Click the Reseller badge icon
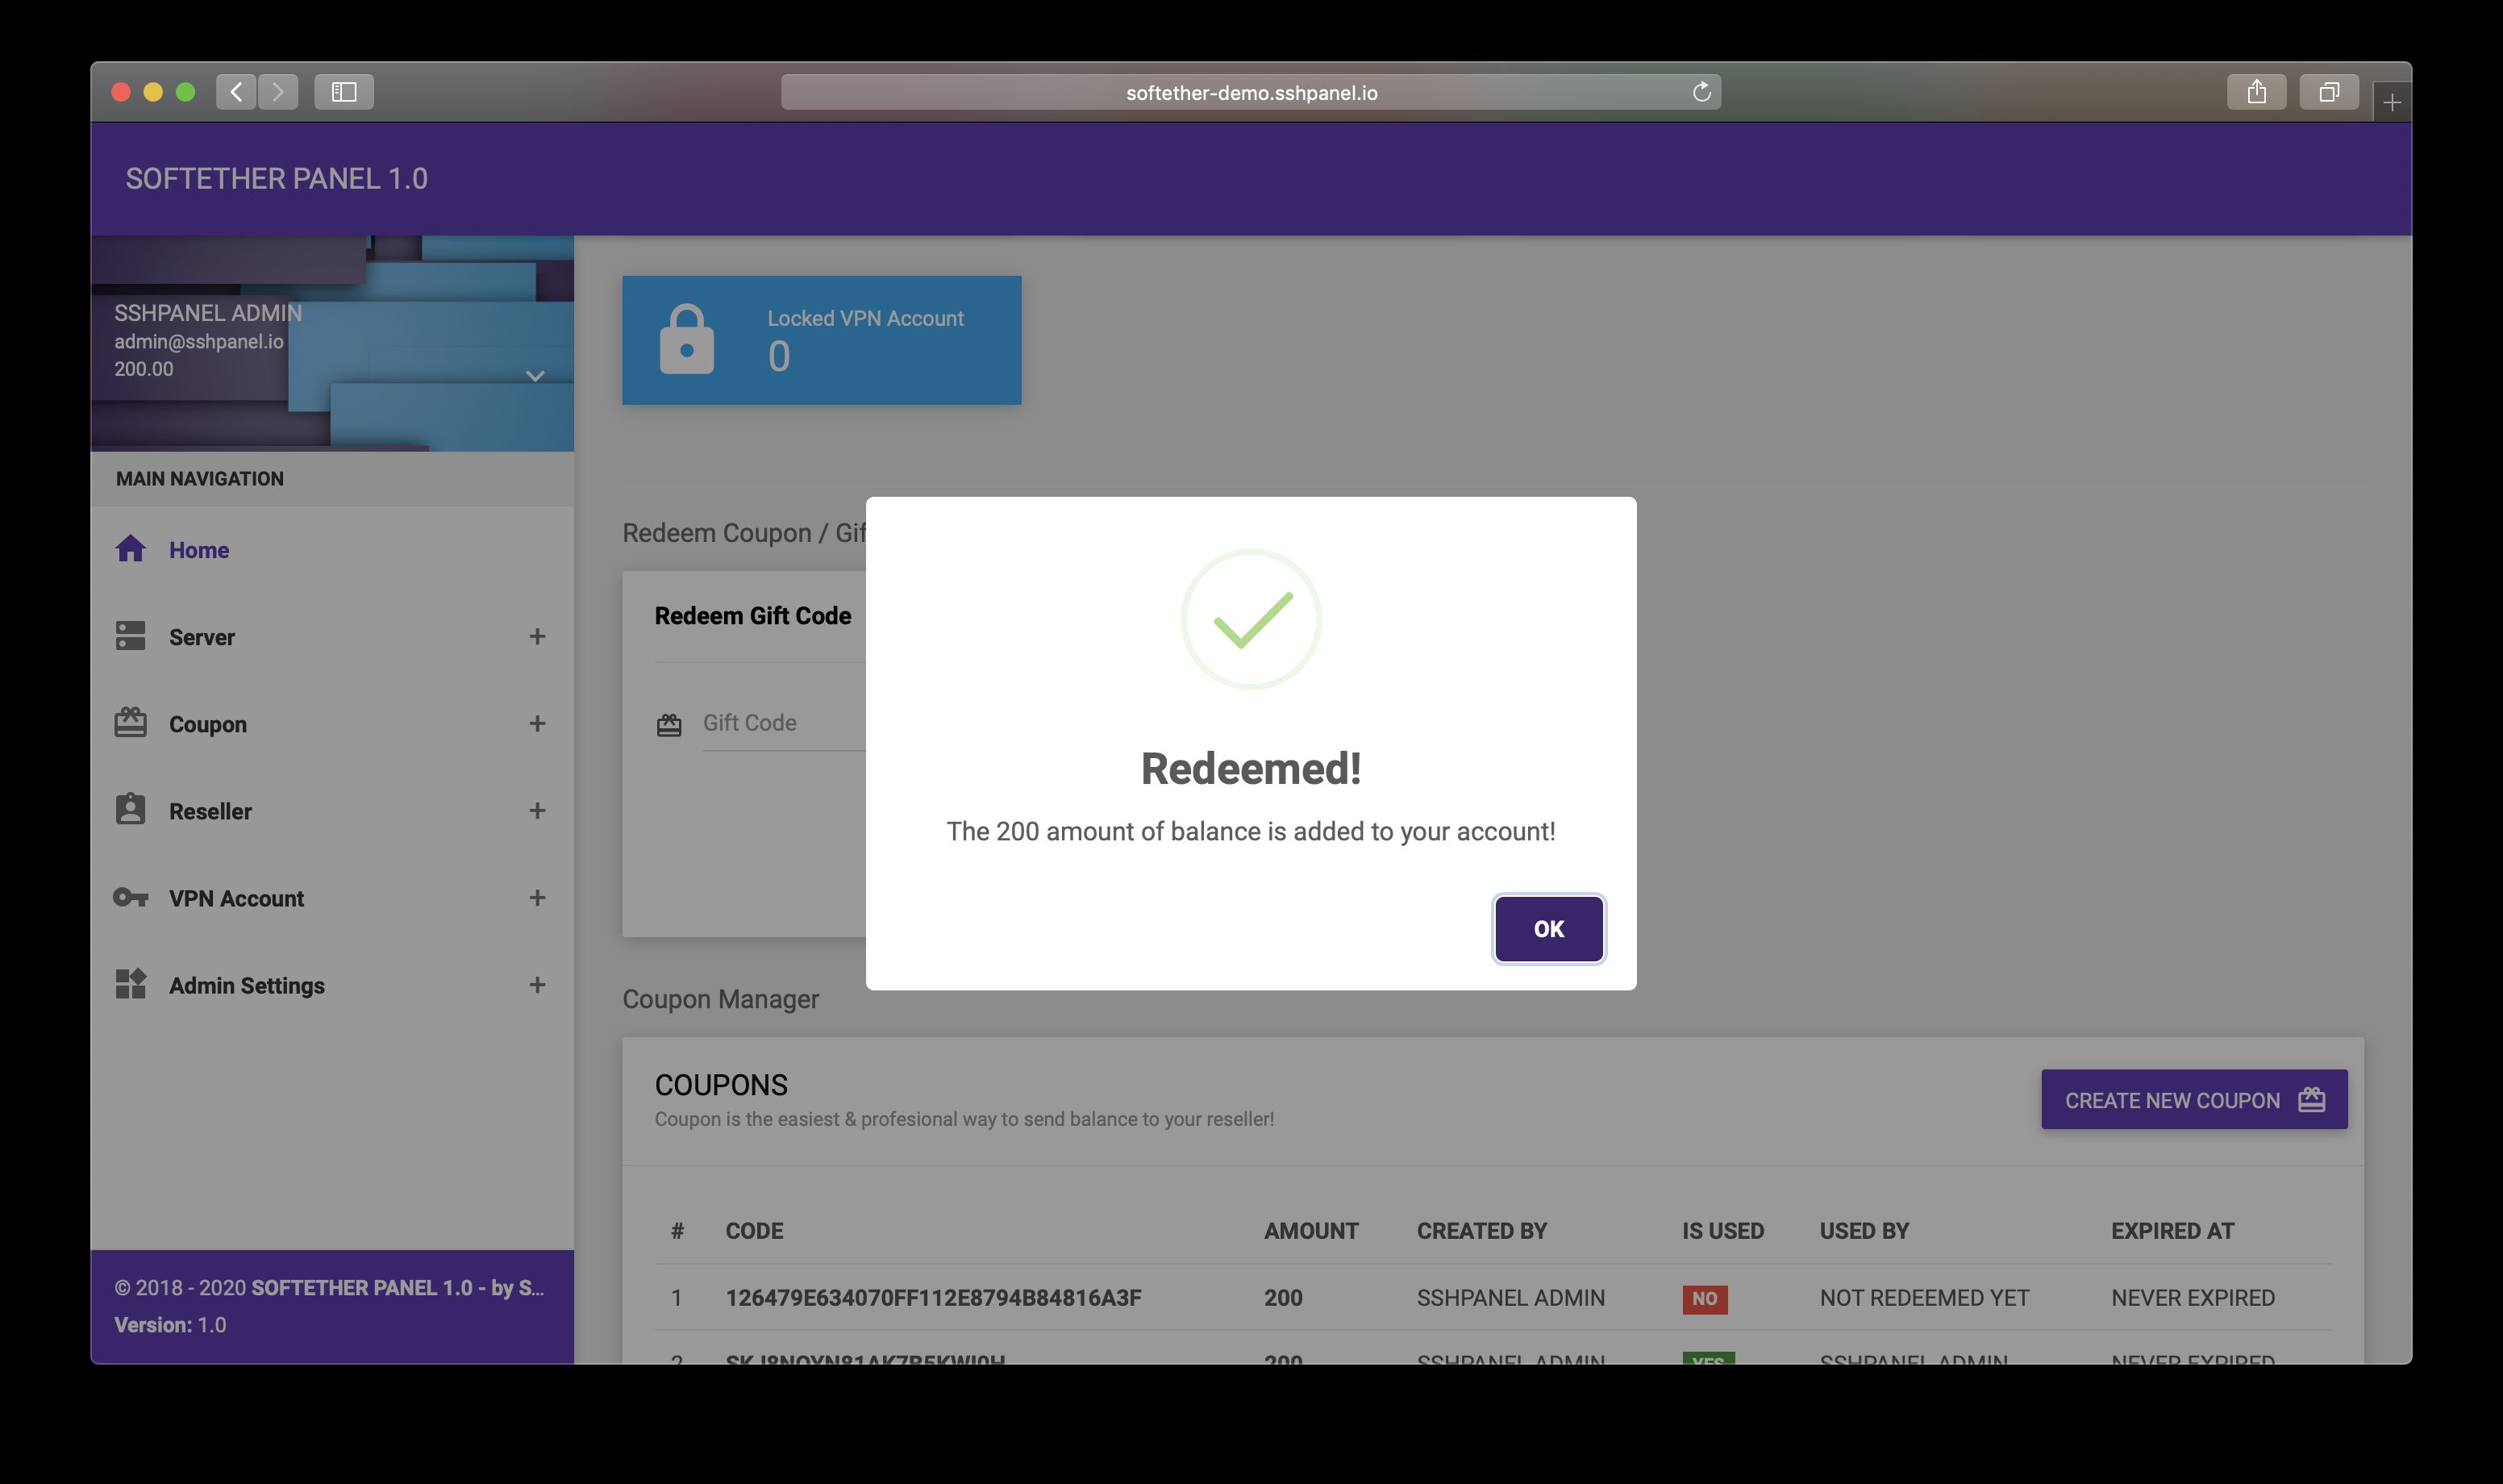The height and width of the screenshot is (1484, 2503). coord(131,810)
